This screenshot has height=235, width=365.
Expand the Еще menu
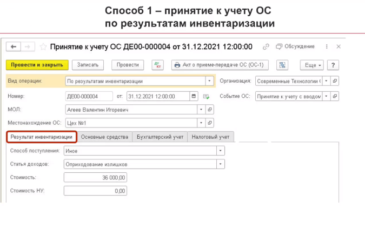(311, 65)
